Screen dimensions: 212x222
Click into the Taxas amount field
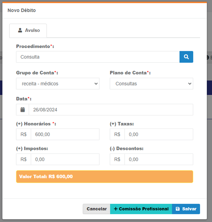pyautogui.click(x=158, y=134)
